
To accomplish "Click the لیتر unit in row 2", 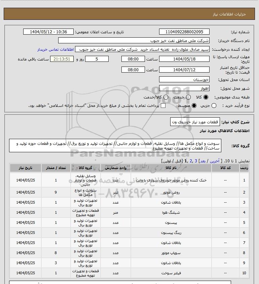I will coord(116,192).
